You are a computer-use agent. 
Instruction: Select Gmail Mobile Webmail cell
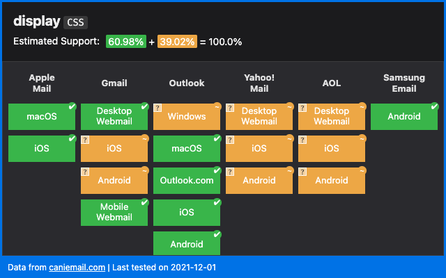pyautogui.click(x=114, y=213)
